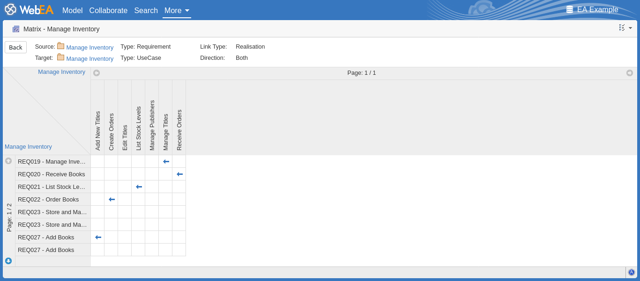Open the More dropdown menu
Viewport: 640px width, 281px height.
[x=177, y=10]
